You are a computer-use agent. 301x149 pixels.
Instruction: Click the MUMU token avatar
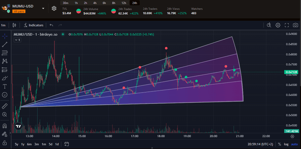(5, 8)
